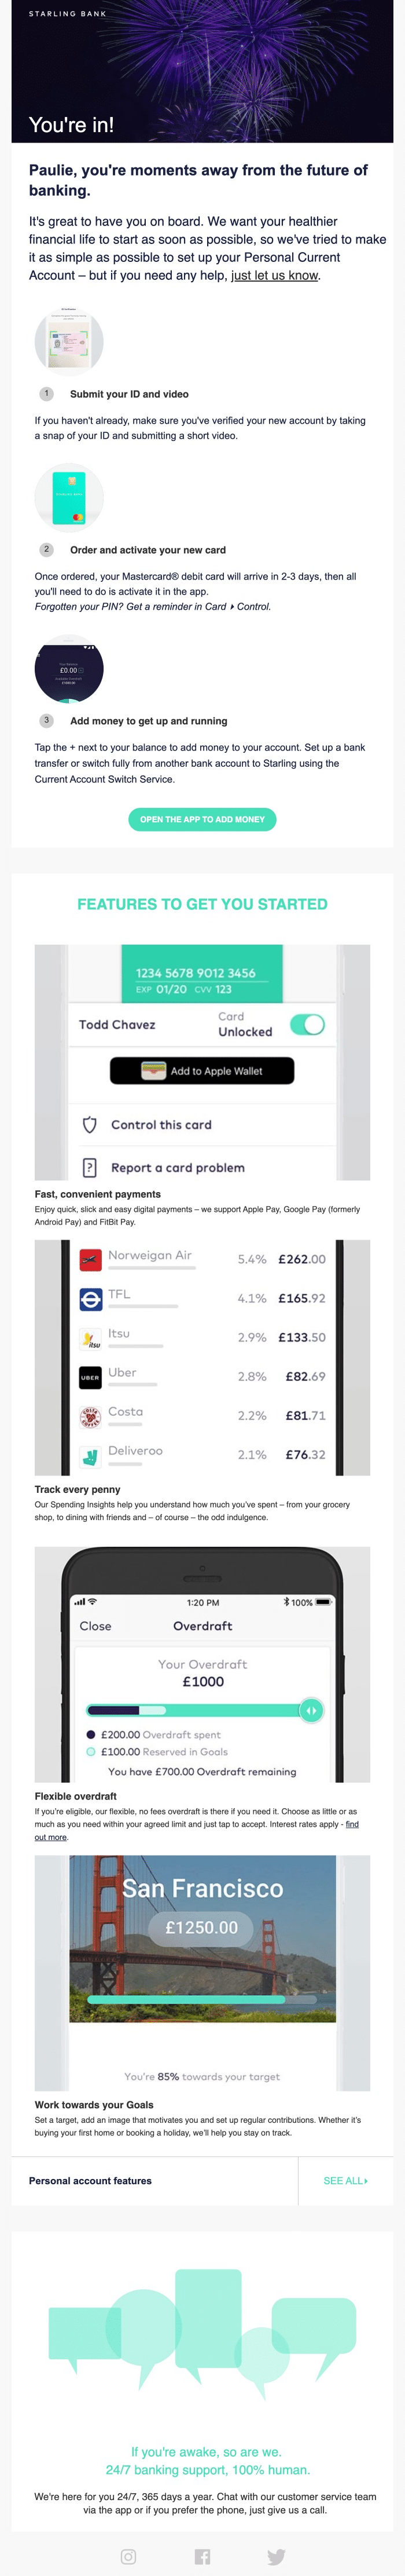405x2576 pixels.
Task: Open the overdraft 'find out more' link
Action: 51,1836
